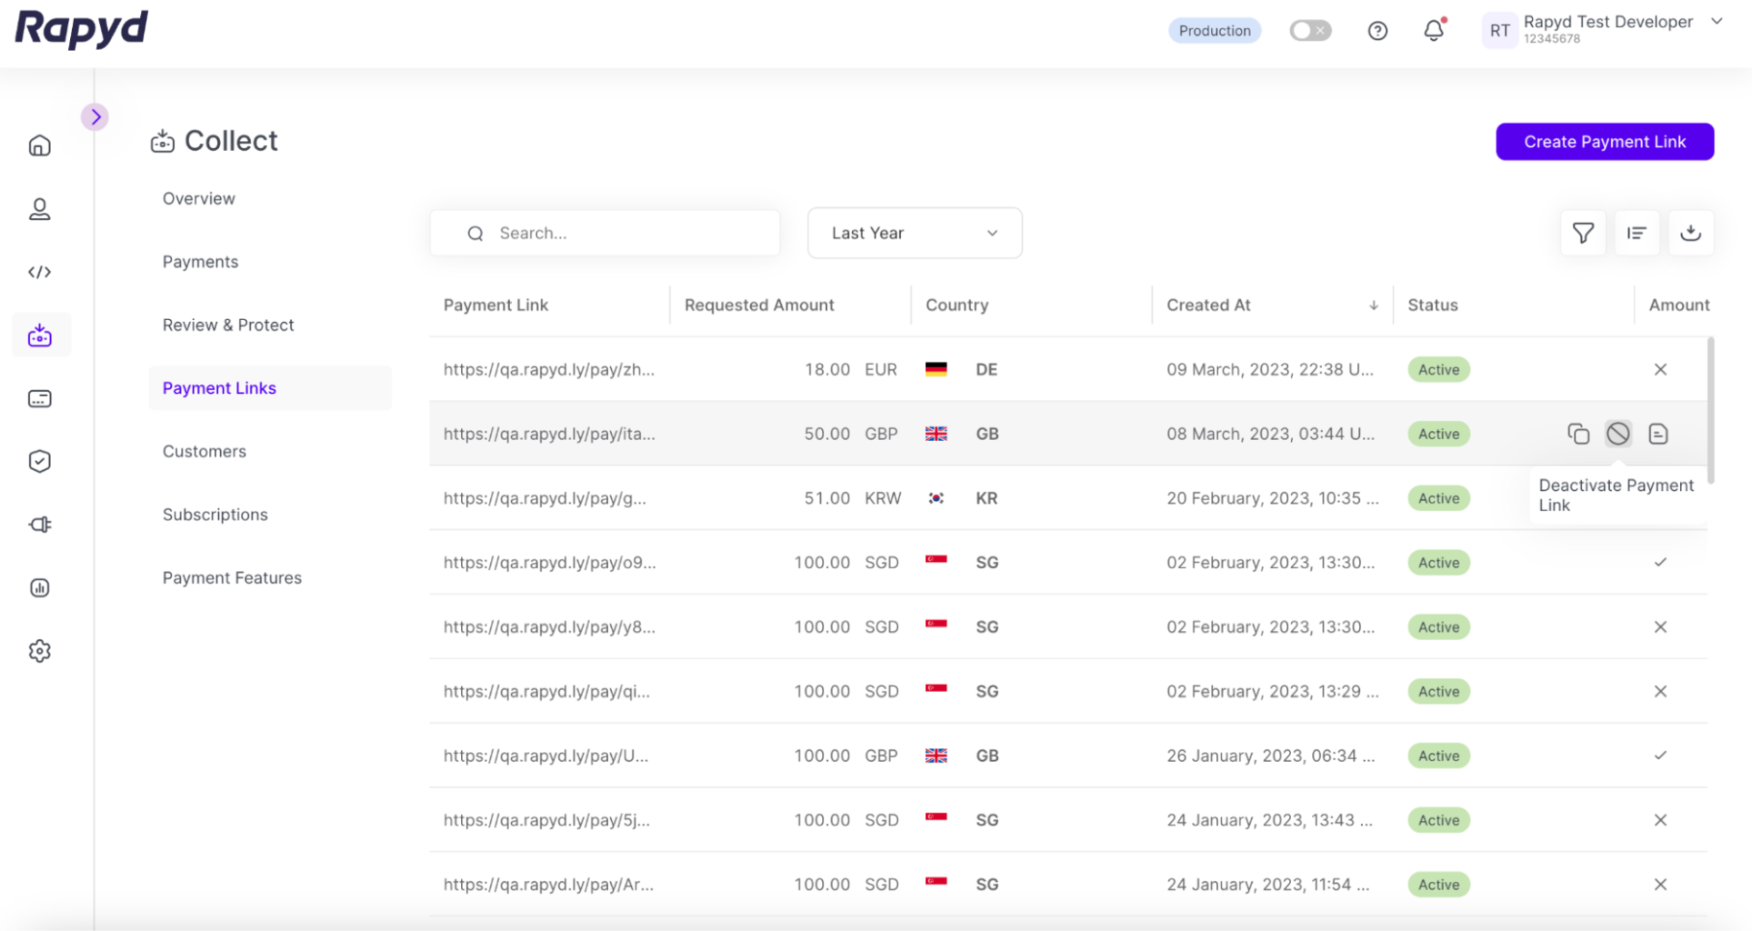Switch to the Customers section
The image size is (1752, 931).
point(204,451)
